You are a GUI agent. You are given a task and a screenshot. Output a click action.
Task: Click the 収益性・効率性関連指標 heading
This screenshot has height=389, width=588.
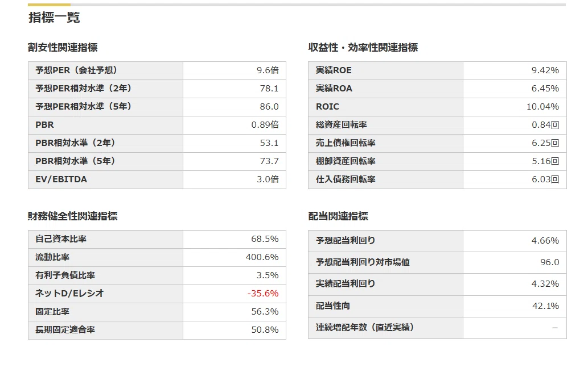point(363,48)
